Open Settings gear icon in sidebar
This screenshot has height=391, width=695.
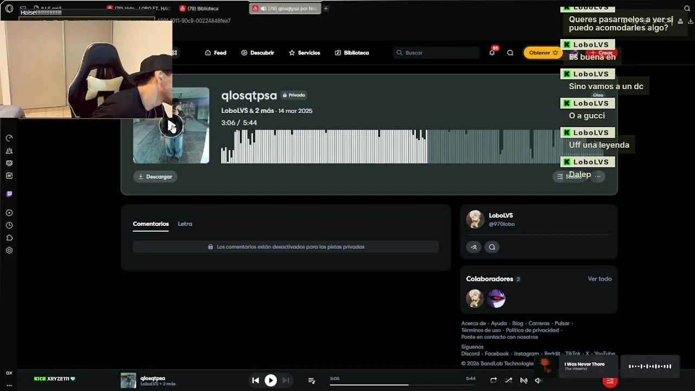(x=9, y=250)
